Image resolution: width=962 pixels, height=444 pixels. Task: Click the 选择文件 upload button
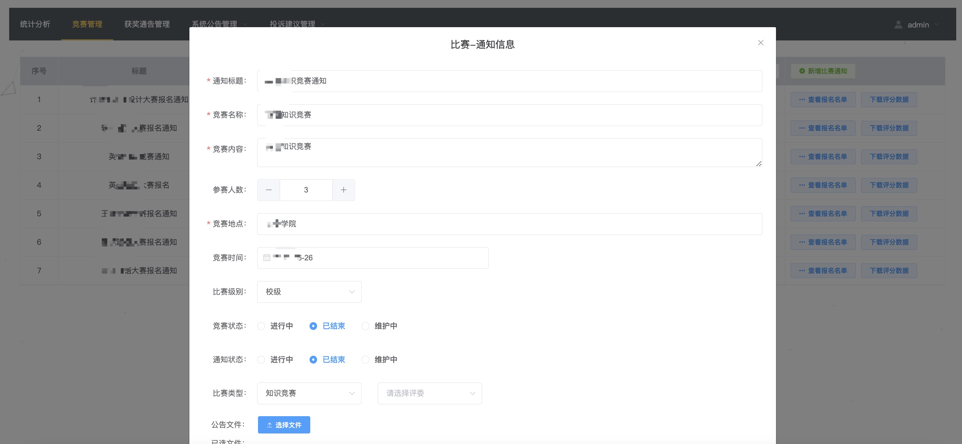(x=284, y=425)
